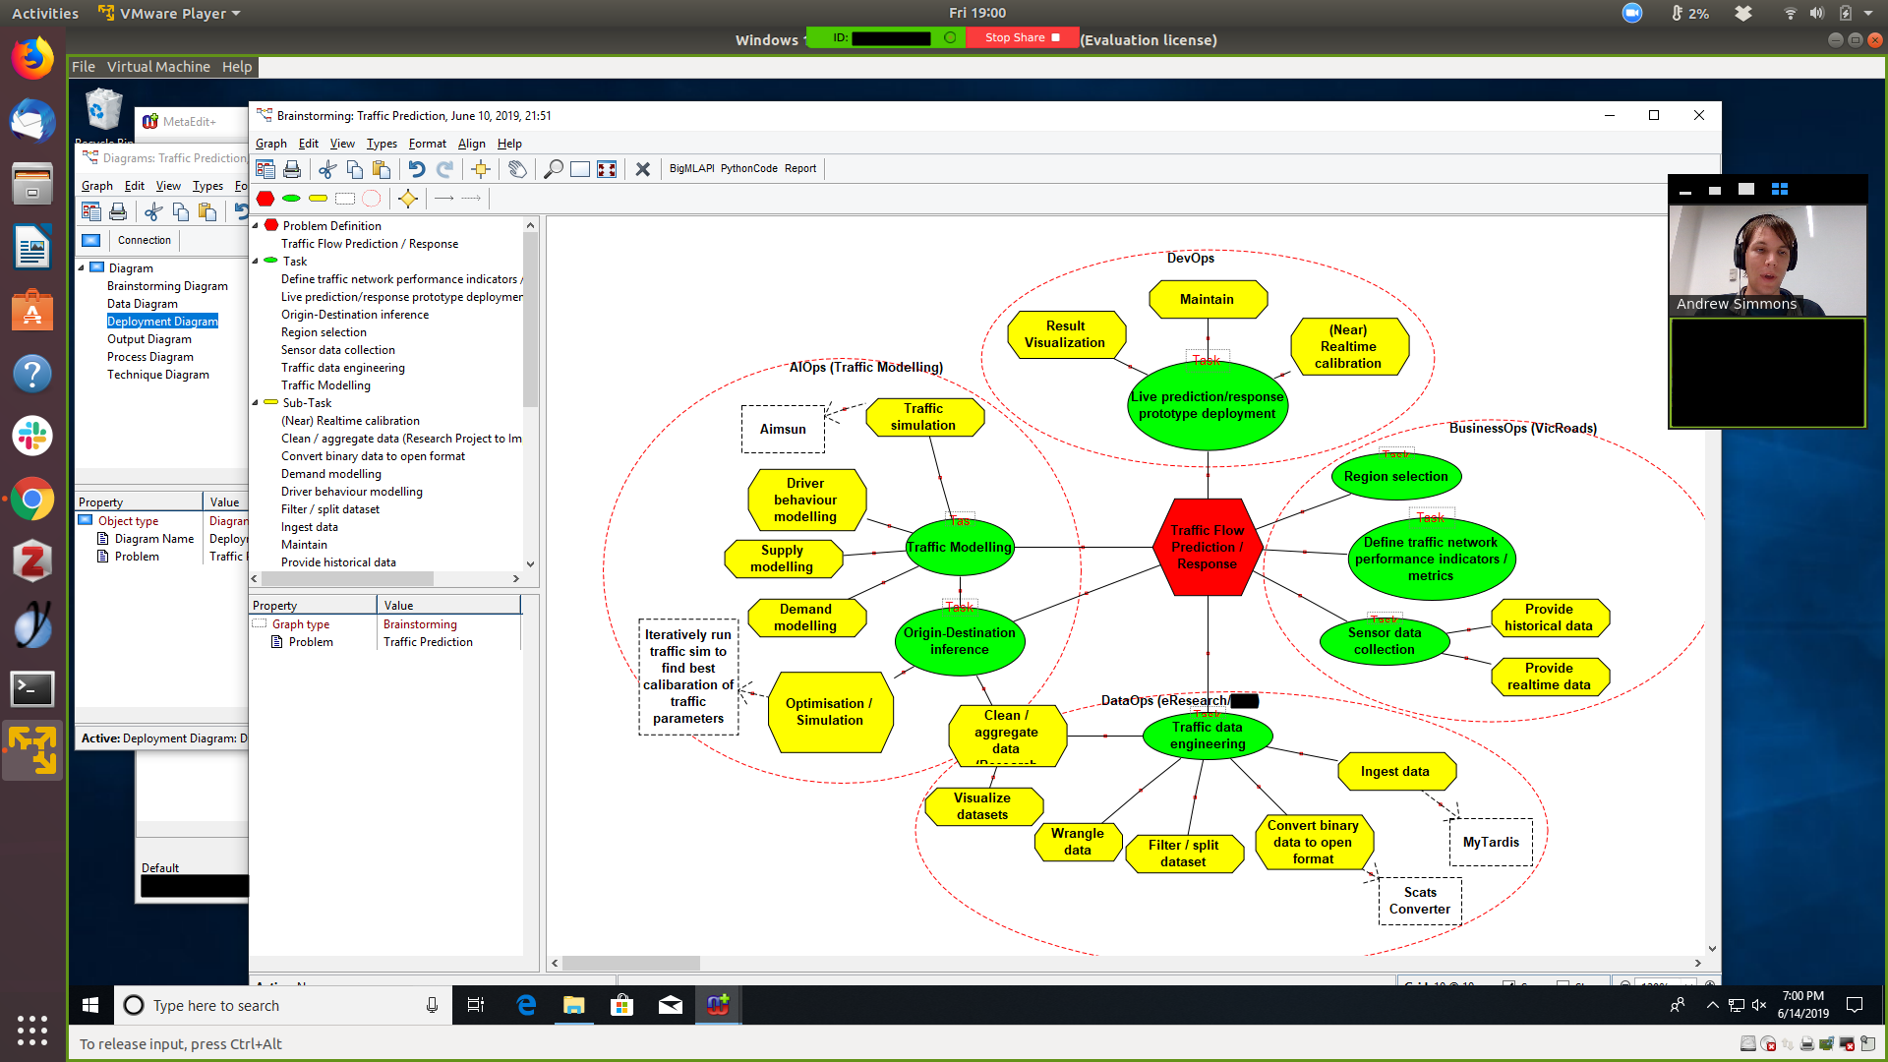
Task: Click the fit-to-window zoom icon
Action: click(607, 169)
